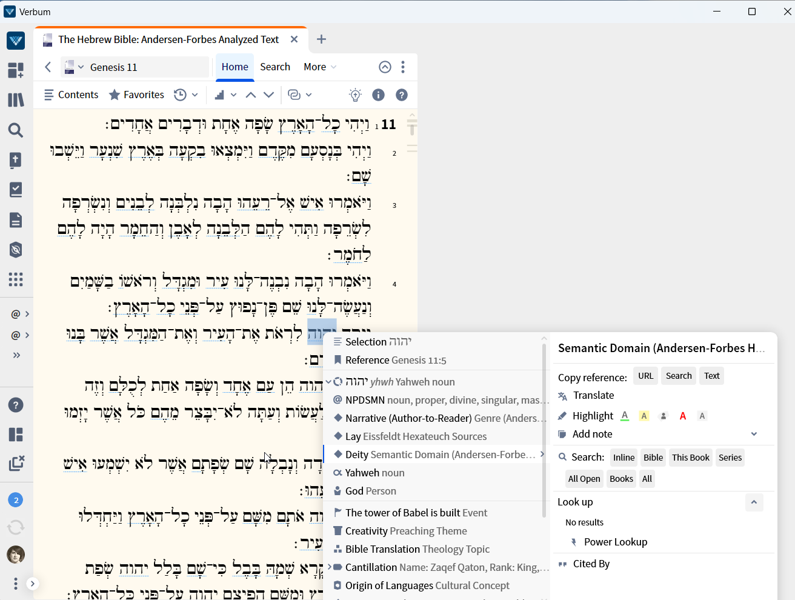Open the panel vertical three-dot menu
This screenshot has width=795, height=600.
pyautogui.click(x=403, y=67)
